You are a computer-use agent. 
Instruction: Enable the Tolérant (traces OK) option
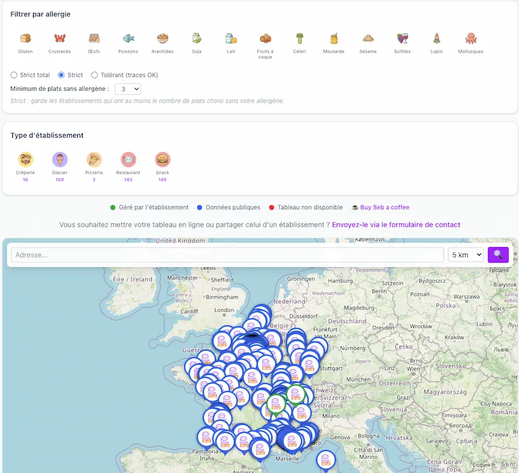[95, 75]
